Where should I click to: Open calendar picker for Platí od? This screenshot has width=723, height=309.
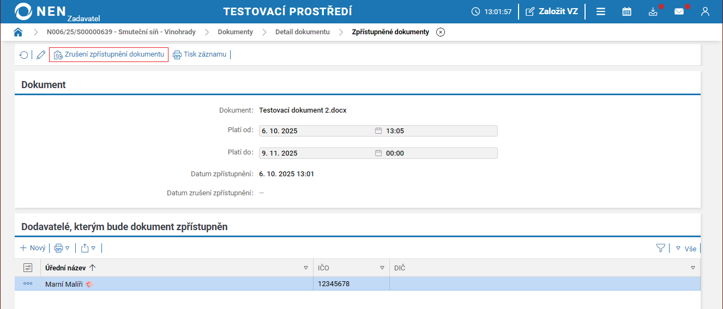point(378,131)
